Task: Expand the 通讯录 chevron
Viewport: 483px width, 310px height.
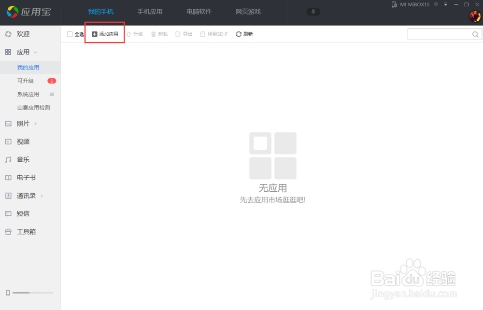Action: (42, 196)
